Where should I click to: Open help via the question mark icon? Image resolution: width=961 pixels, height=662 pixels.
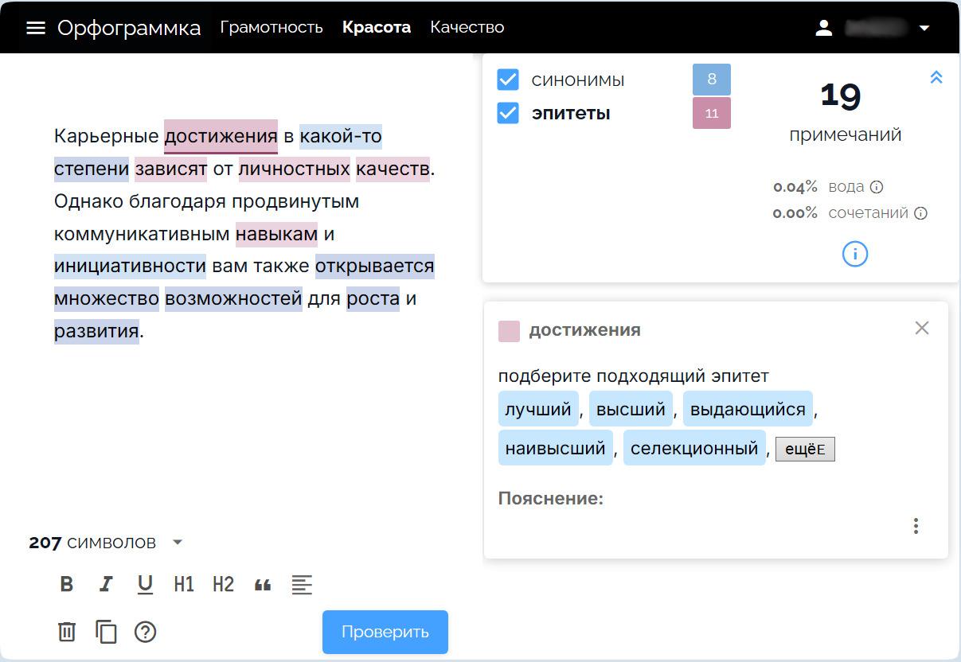[145, 632]
